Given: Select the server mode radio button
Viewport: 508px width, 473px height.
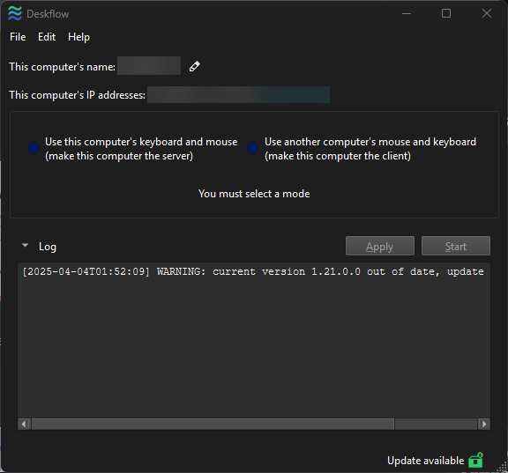Looking at the screenshot, I should pyautogui.click(x=34, y=148).
